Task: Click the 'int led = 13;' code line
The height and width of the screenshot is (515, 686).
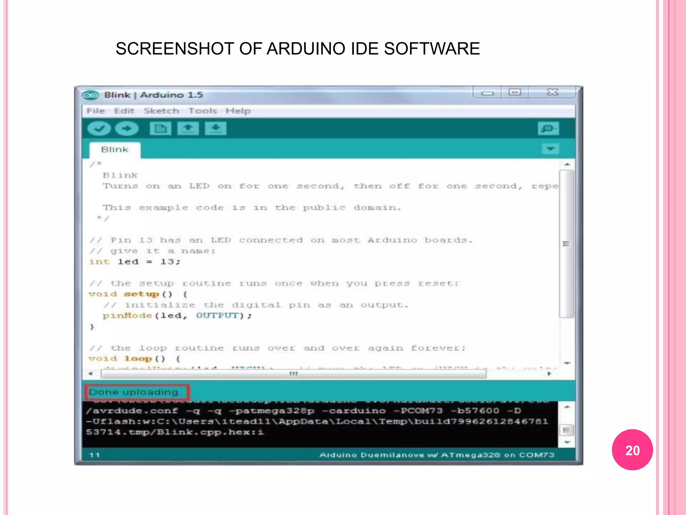Action: (135, 262)
